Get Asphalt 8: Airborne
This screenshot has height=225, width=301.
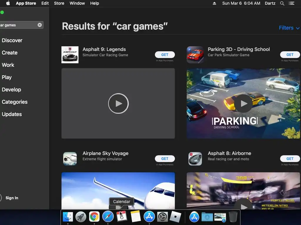[x=290, y=158]
